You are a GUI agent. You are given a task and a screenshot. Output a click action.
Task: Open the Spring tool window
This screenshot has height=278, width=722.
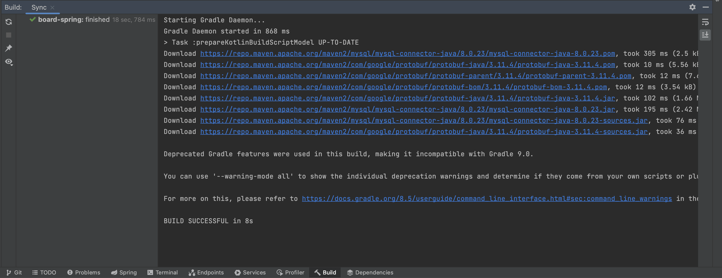(x=124, y=272)
